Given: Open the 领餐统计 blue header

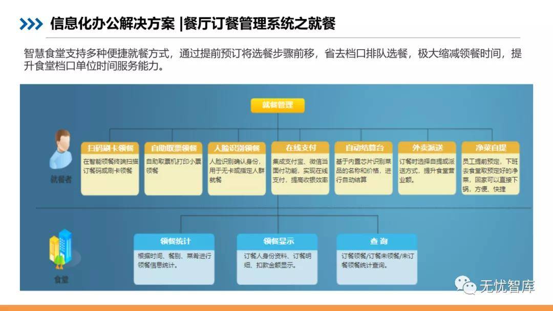Looking at the screenshot, I should coord(174,241).
